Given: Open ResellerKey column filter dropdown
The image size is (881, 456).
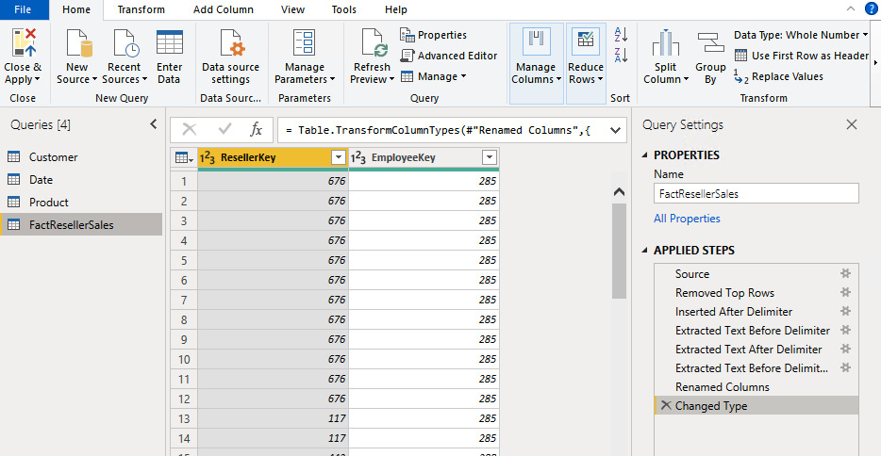Looking at the screenshot, I should click(339, 157).
